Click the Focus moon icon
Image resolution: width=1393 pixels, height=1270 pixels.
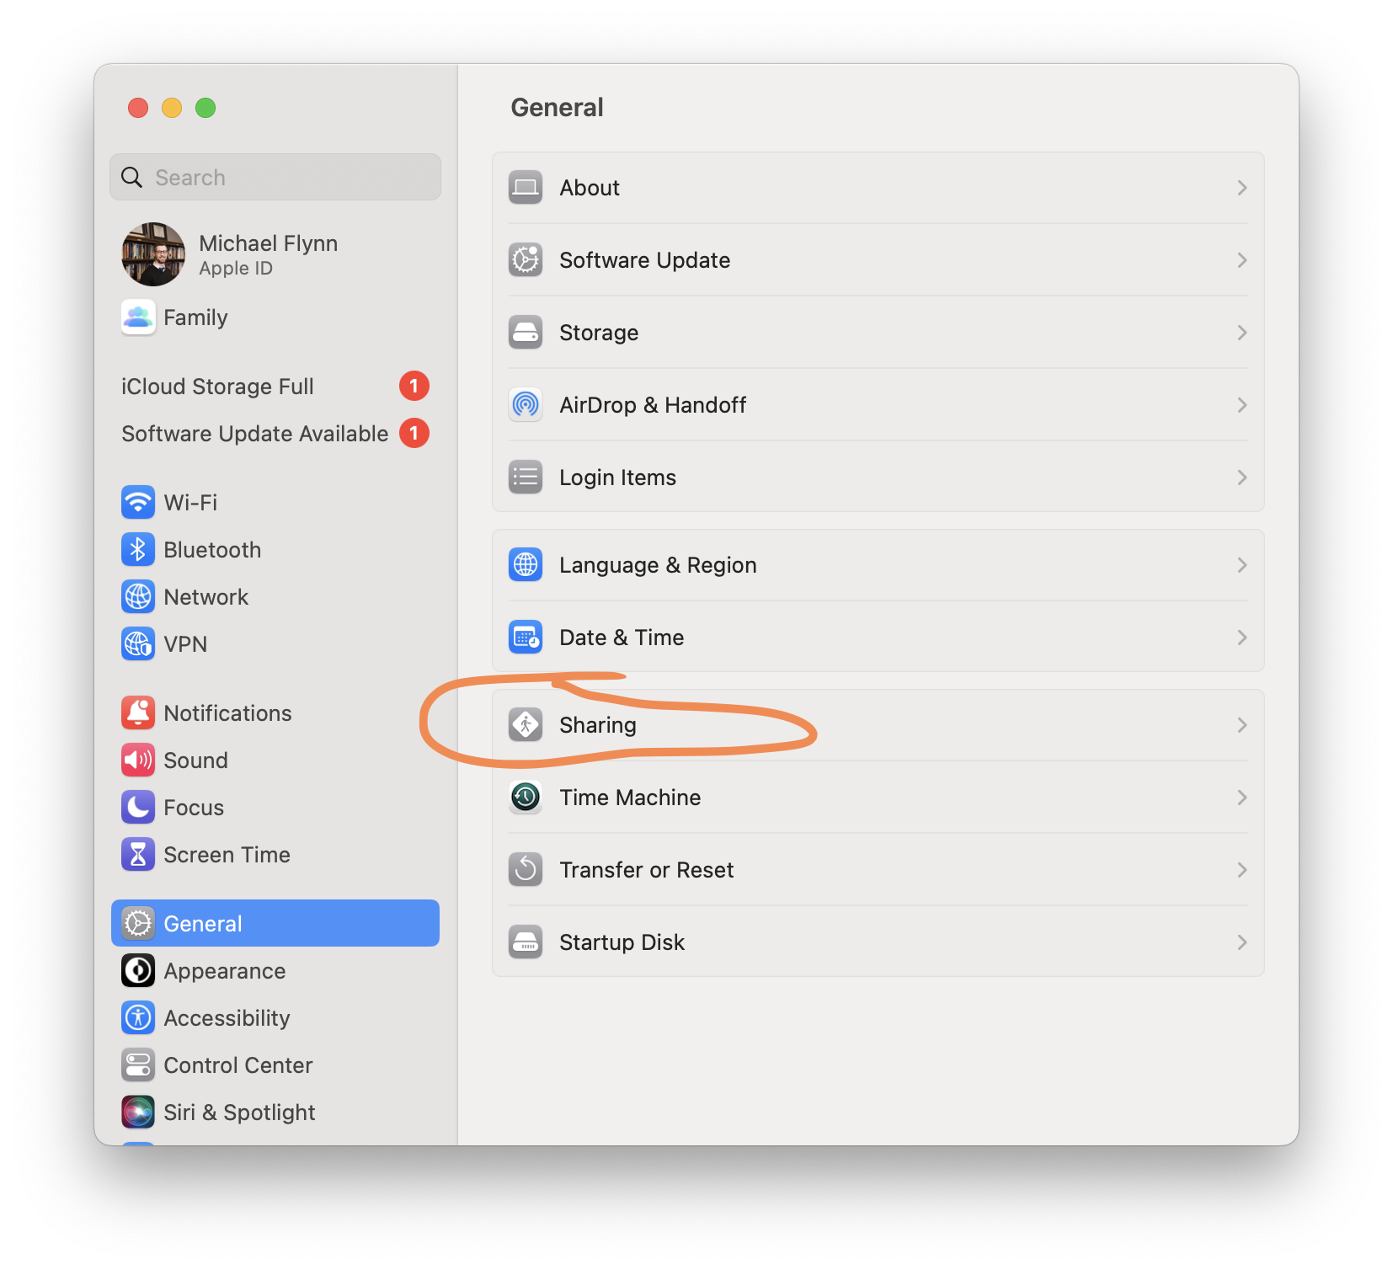coord(138,808)
